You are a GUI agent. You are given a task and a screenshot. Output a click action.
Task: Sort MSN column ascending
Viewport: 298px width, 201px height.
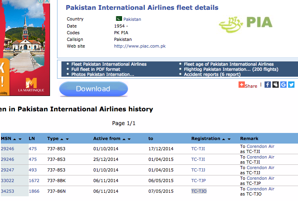click(x=15, y=139)
